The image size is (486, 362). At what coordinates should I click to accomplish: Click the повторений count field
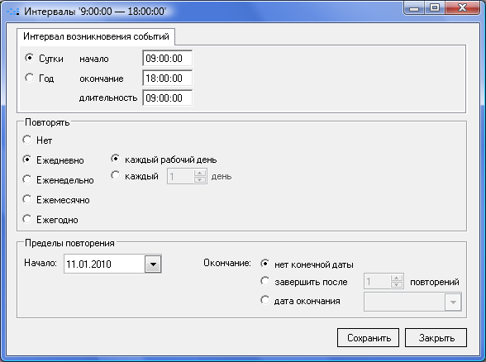point(377,281)
